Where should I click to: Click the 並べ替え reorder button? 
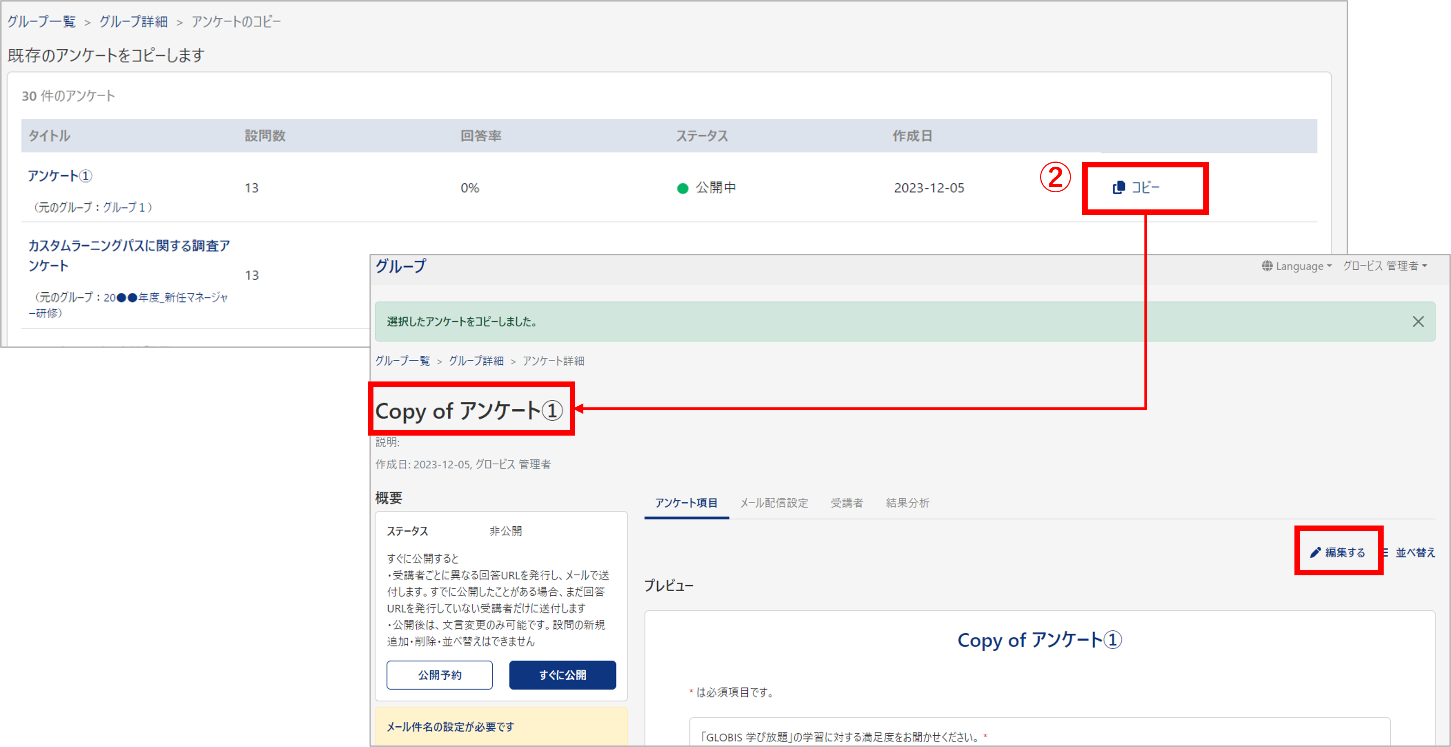click(x=1410, y=552)
